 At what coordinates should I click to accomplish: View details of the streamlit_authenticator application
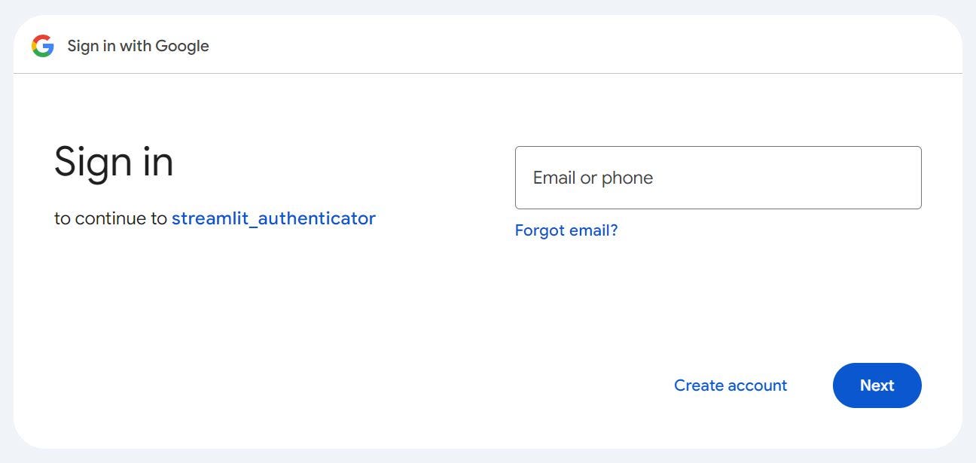(x=273, y=218)
